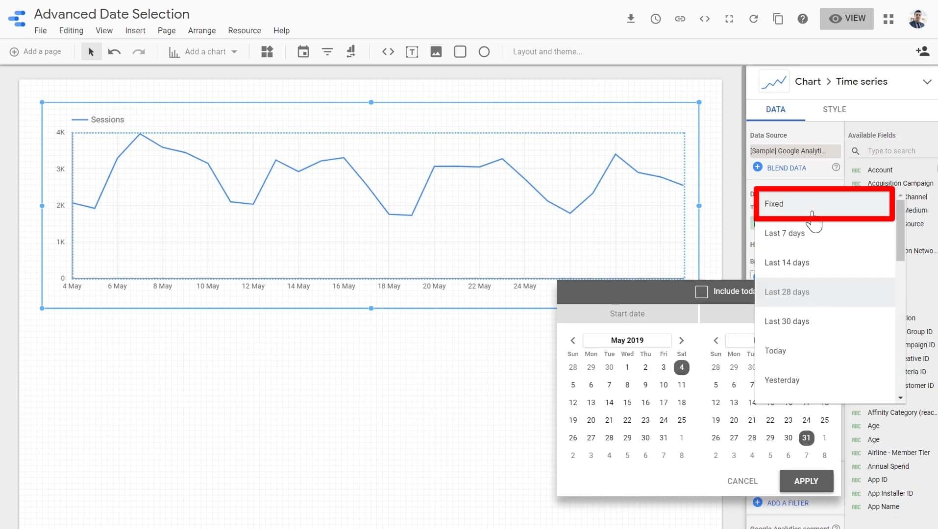Apply the selected date range

tap(806, 481)
